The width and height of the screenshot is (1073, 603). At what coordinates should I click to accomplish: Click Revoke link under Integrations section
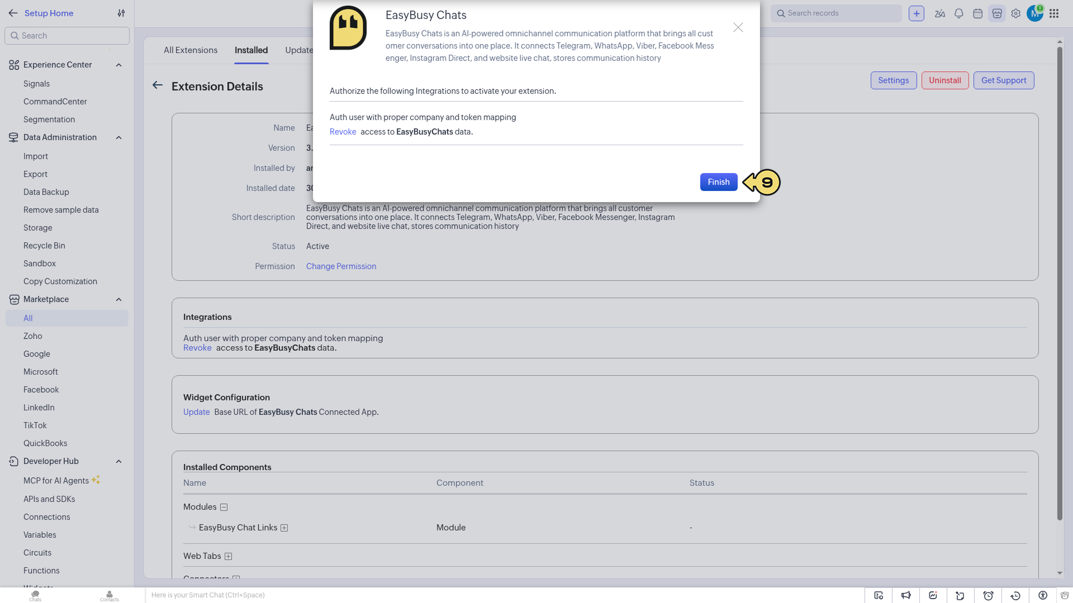(197, 348)
